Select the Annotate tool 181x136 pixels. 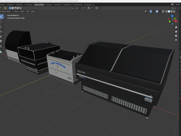1,46
